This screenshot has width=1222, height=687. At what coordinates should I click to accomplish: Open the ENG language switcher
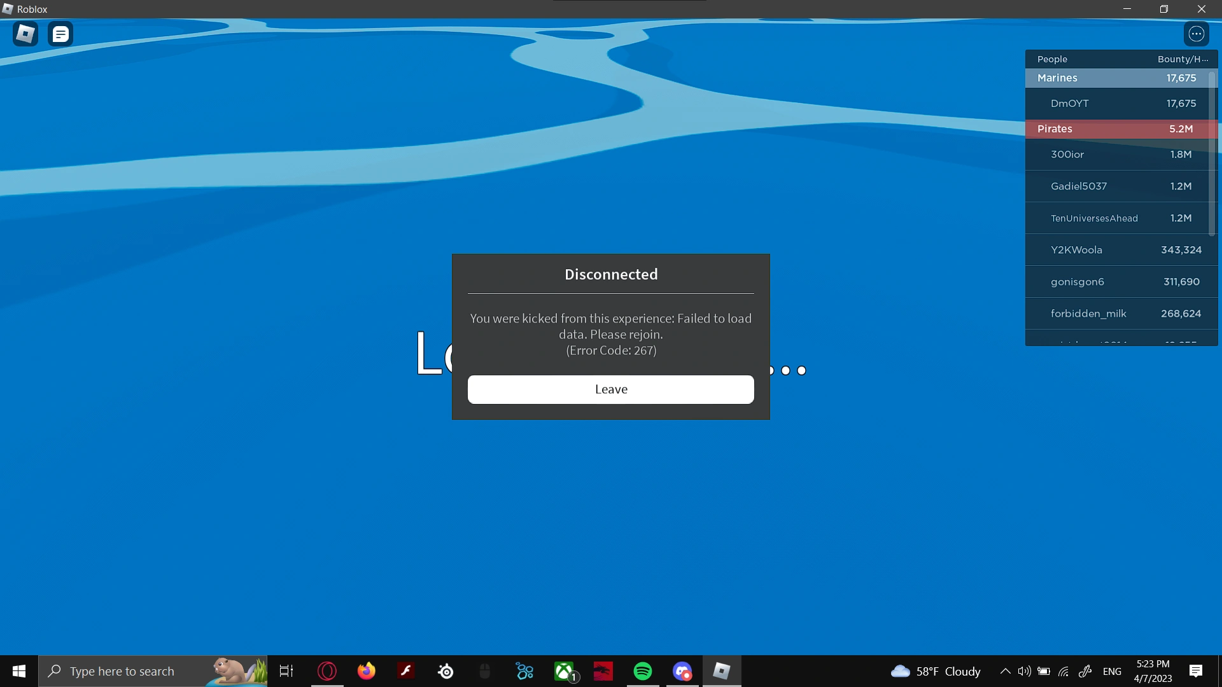point(1112,671)
